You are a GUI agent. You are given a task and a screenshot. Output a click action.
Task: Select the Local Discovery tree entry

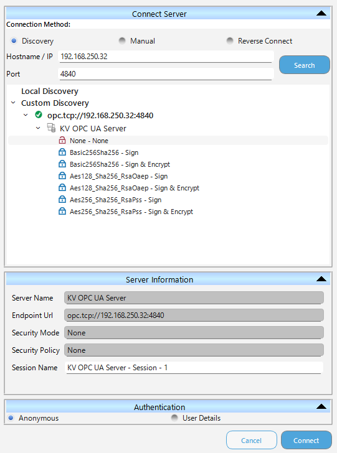pyautogui.click(x=50, y=91)
